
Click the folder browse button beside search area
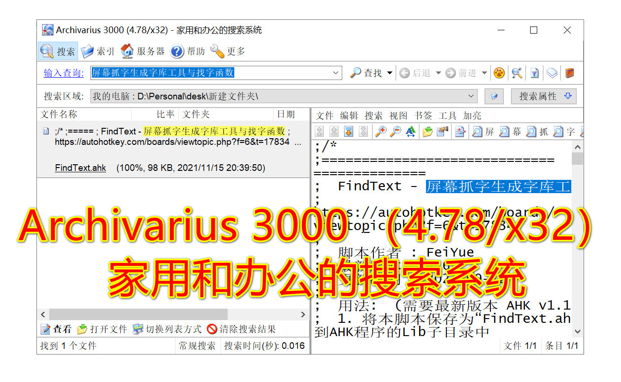click(494, 97)
